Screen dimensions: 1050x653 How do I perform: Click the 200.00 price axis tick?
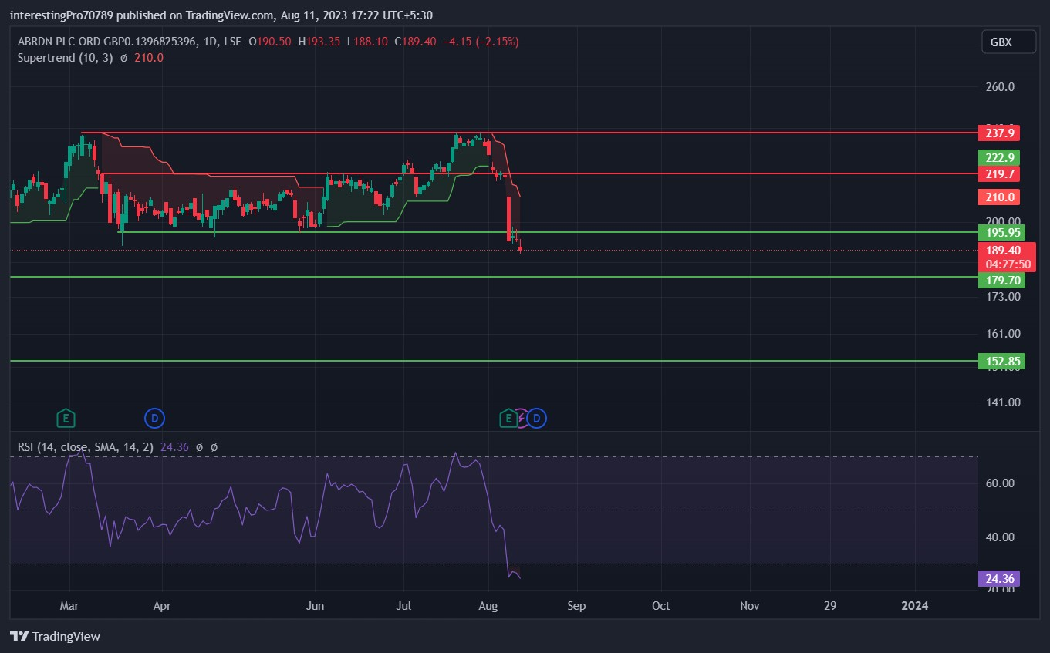point(1004,221)
